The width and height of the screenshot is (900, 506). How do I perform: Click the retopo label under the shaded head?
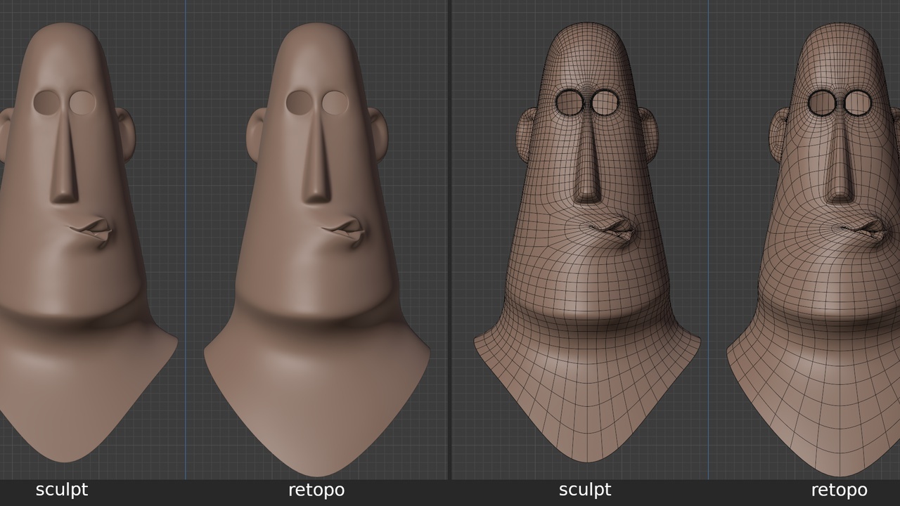(316, 490)
